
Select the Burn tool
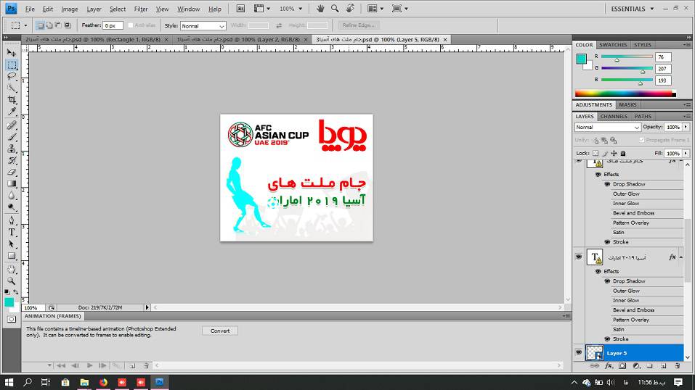point(12,207)
